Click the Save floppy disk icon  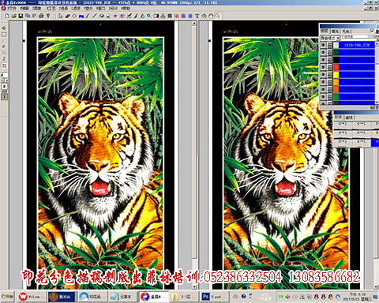coord(21,16)
